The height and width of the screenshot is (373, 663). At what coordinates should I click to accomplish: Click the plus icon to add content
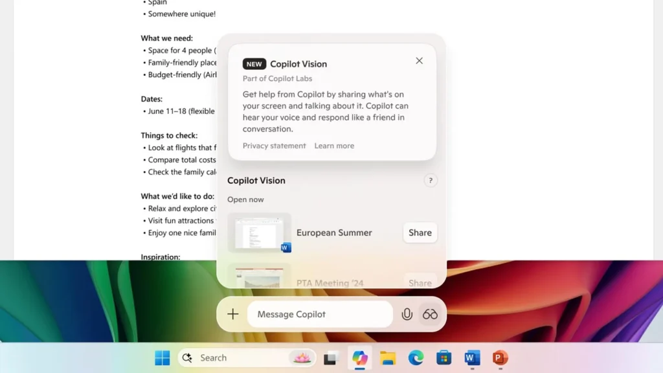[232, 314]
